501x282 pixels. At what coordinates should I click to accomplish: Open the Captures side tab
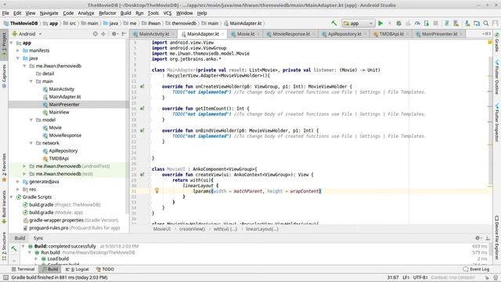[4, 76]
